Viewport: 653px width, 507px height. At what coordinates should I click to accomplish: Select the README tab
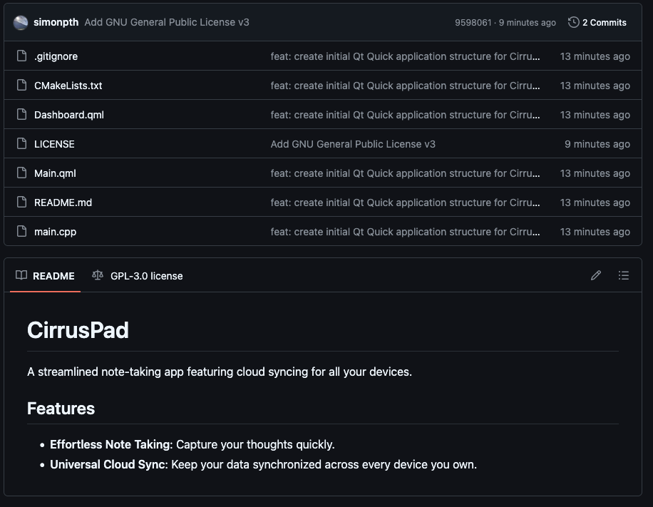point(46,276)
